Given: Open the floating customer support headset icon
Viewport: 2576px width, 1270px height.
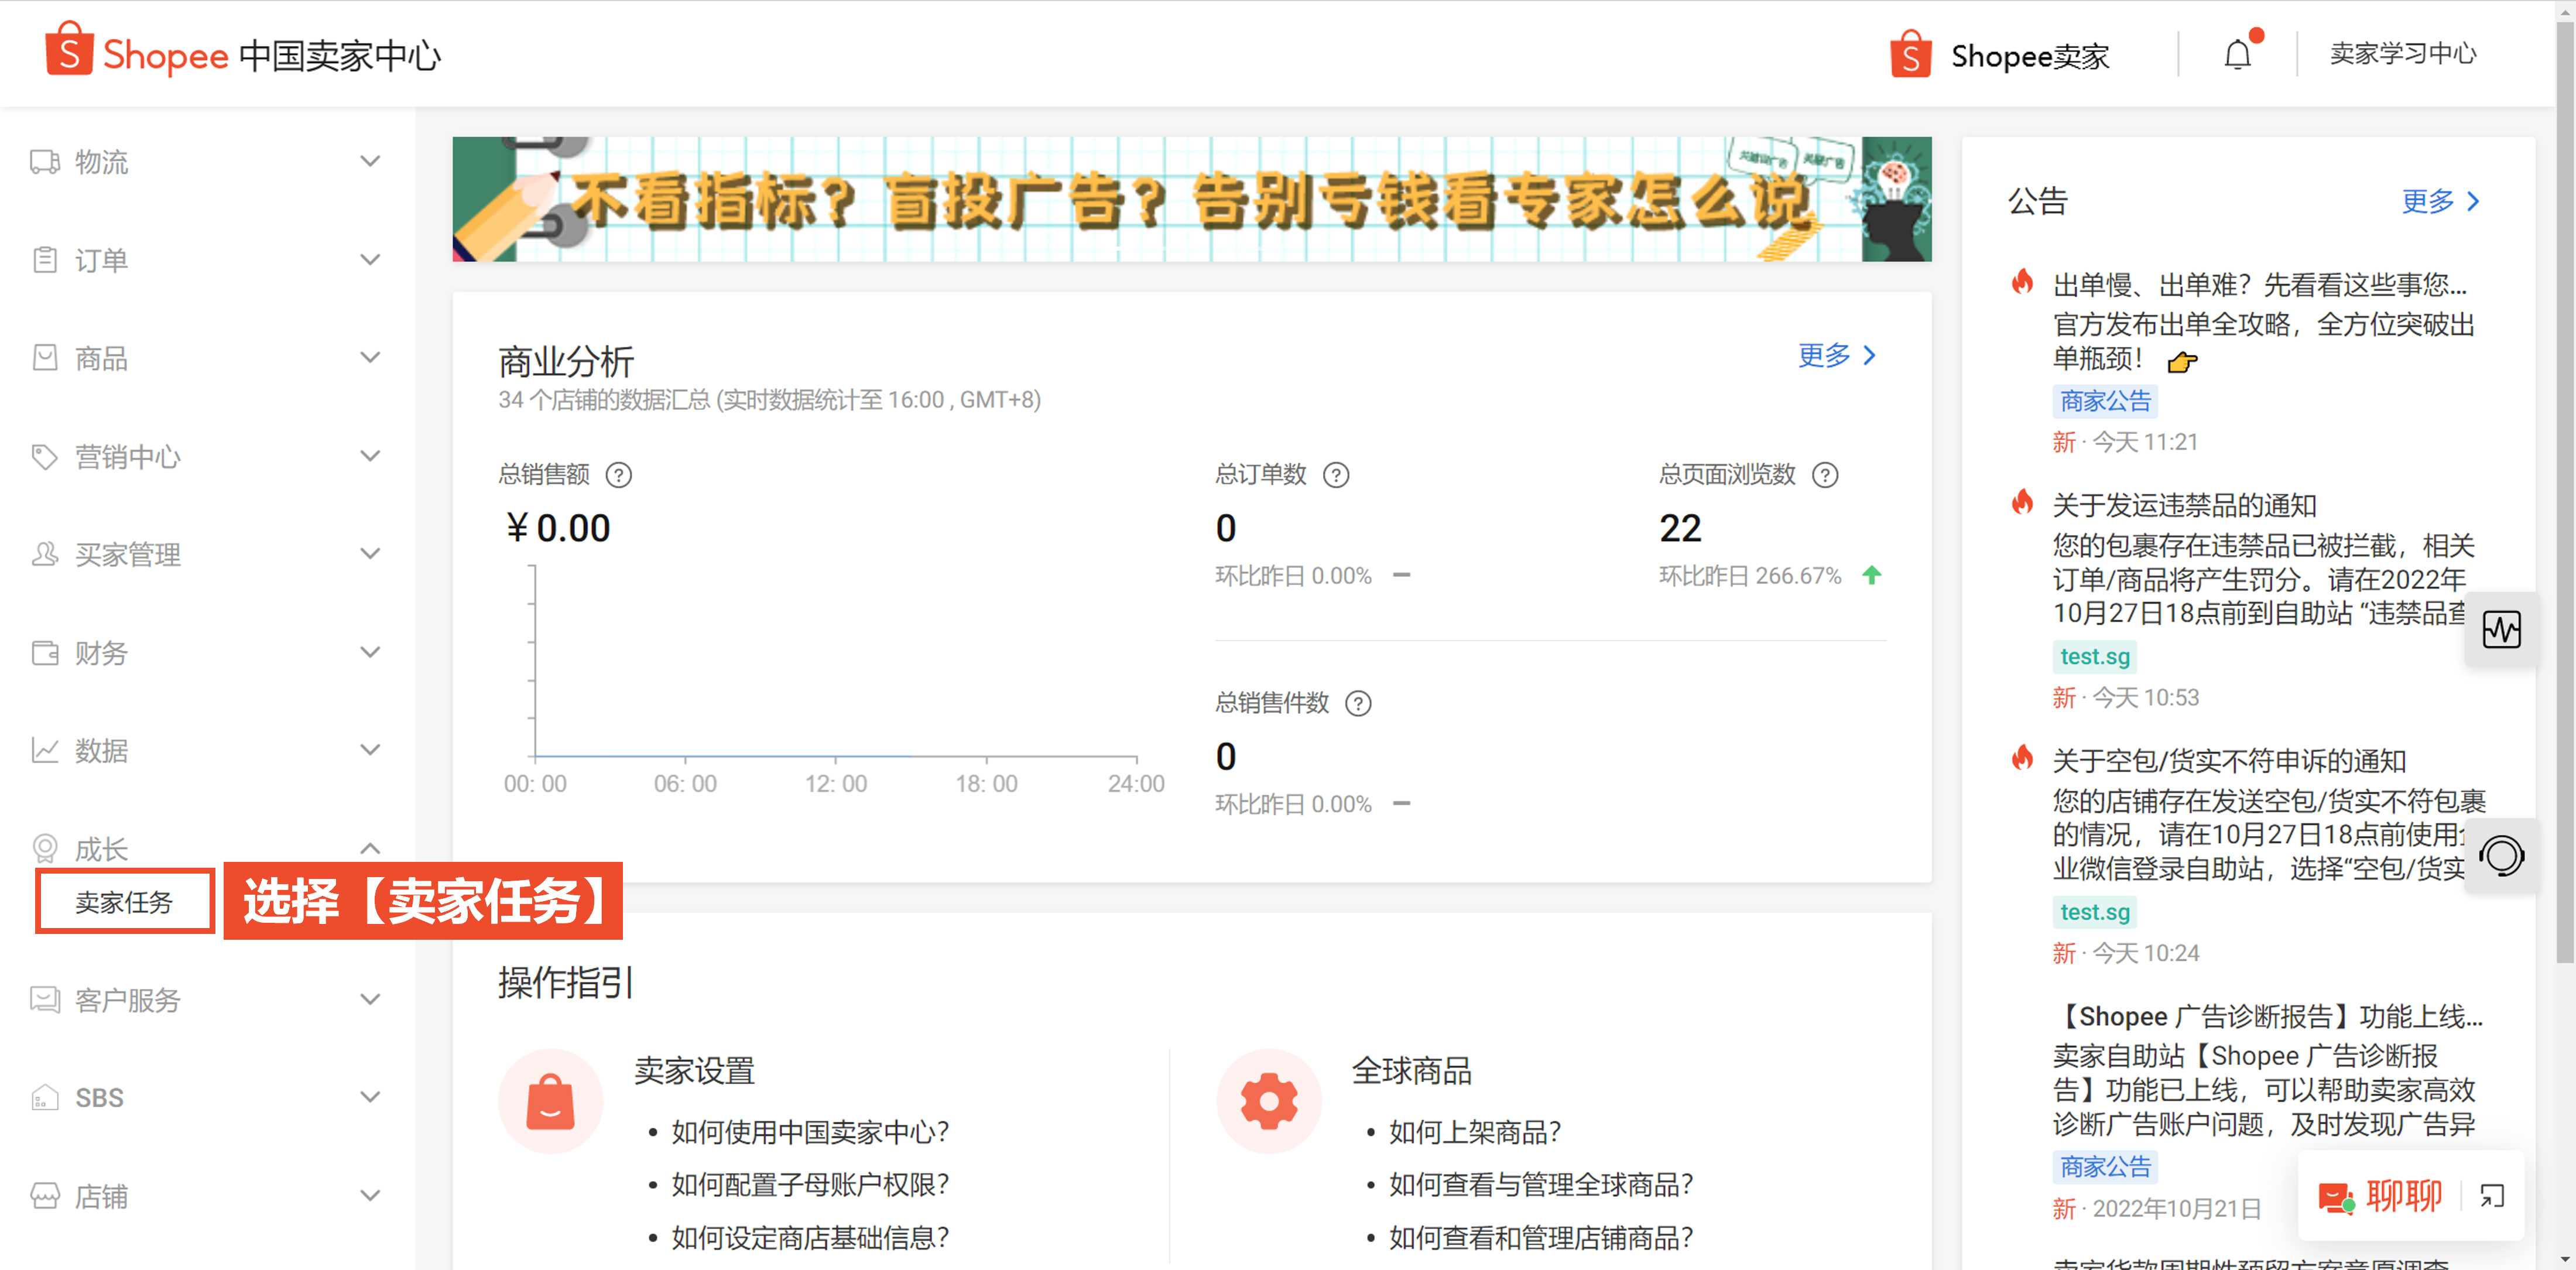Looking at the screenshot, I should (2501, 856).
